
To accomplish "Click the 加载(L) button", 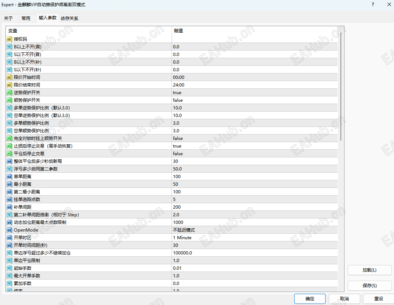I will pyautogui.click(x=369, y=270).
